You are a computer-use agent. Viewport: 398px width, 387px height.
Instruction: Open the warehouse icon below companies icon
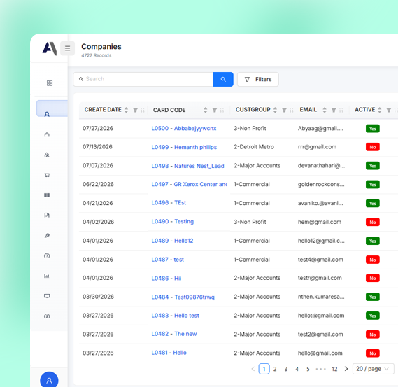[47, 134]
